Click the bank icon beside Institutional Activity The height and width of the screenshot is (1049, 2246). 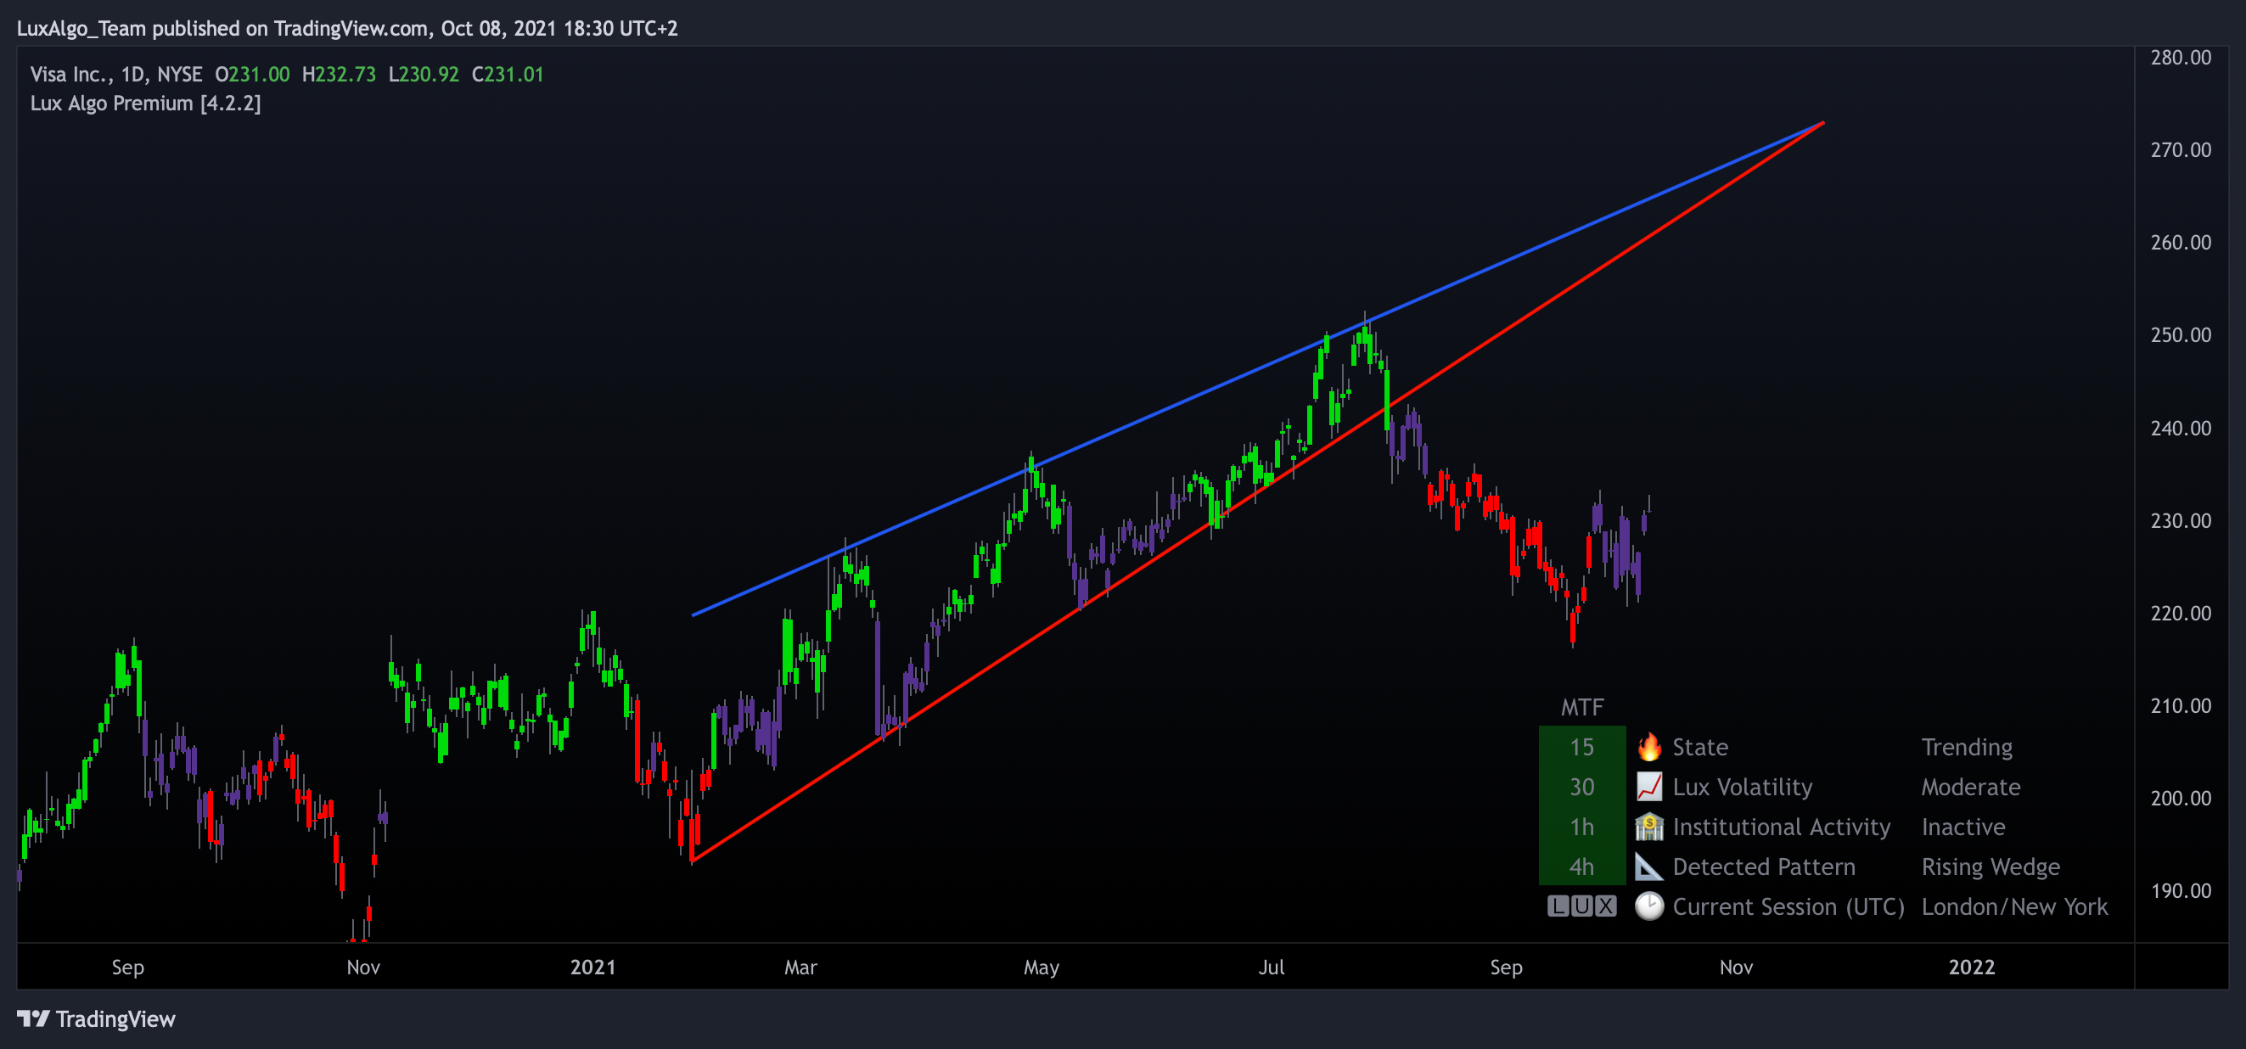(1648, 827)
